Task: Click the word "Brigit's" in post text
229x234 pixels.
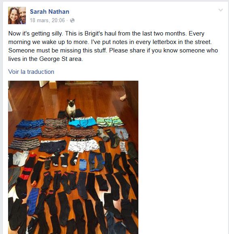Action: 94,33
